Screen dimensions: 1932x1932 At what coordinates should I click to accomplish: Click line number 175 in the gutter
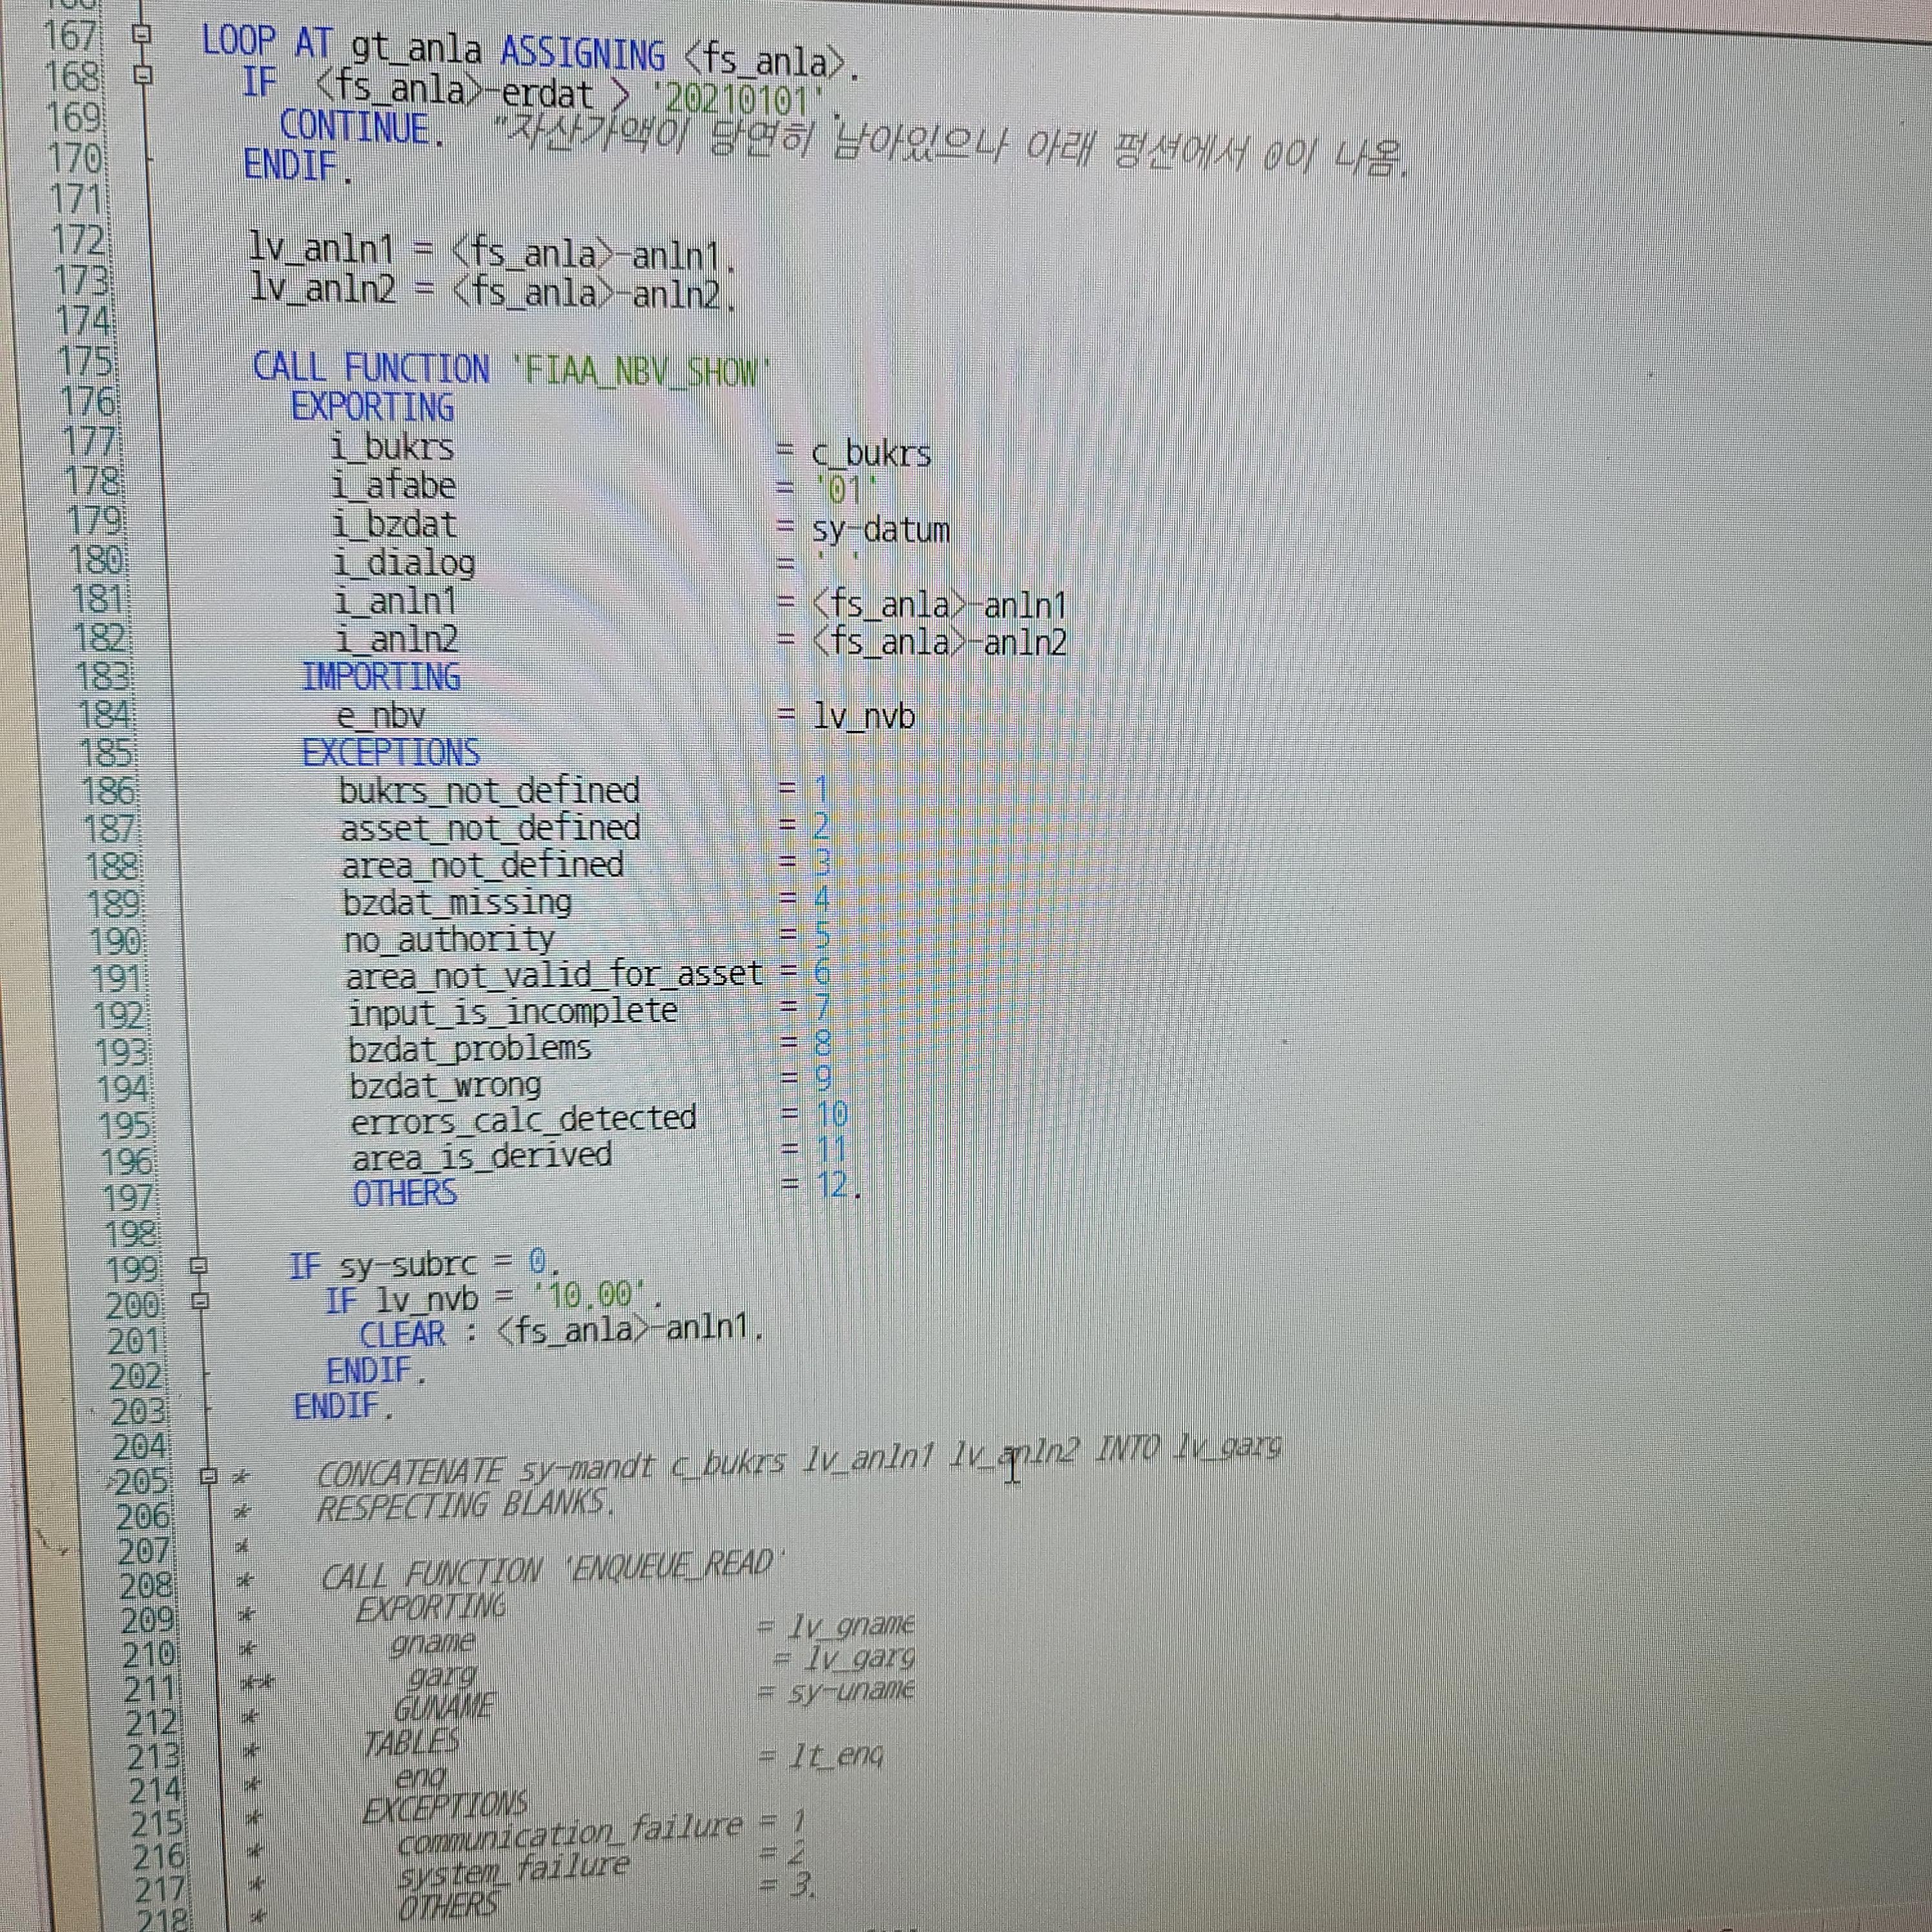click(x=87, y=361)
